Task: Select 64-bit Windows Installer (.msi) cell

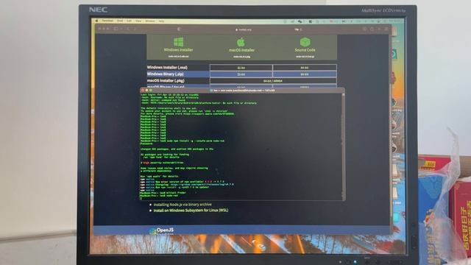Action: pyautogui.click(x=305, y=68)
